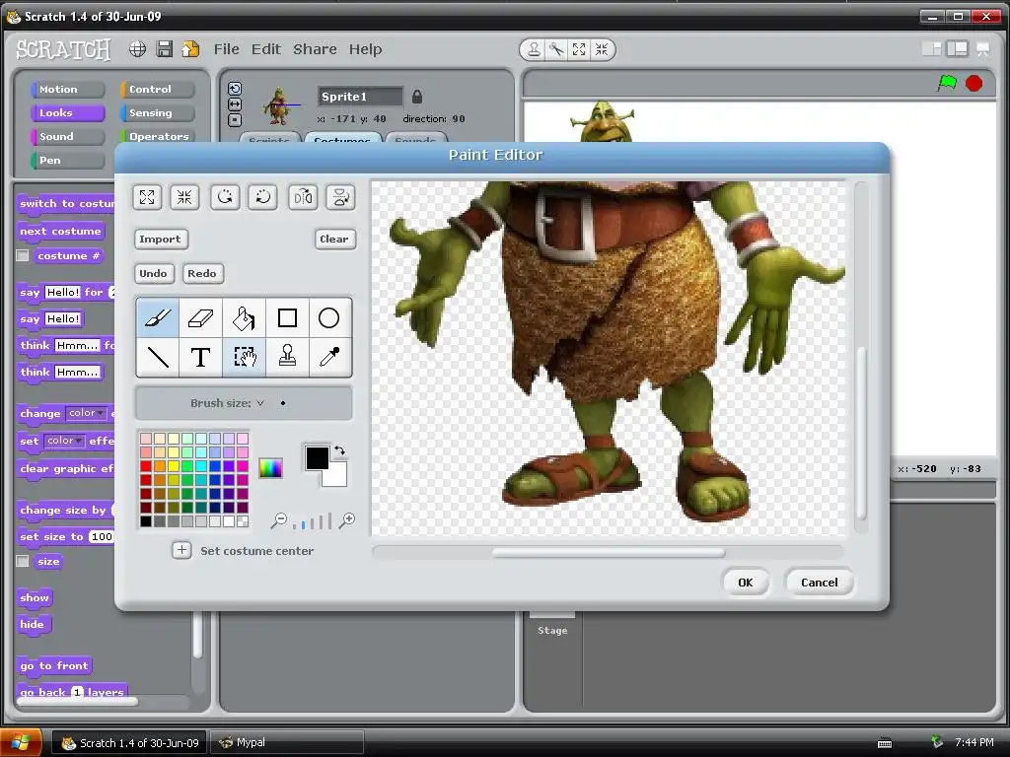This screenshot has width=1010, height=757.
Task: Select the Stamp tool
Action: pos(287,357)
